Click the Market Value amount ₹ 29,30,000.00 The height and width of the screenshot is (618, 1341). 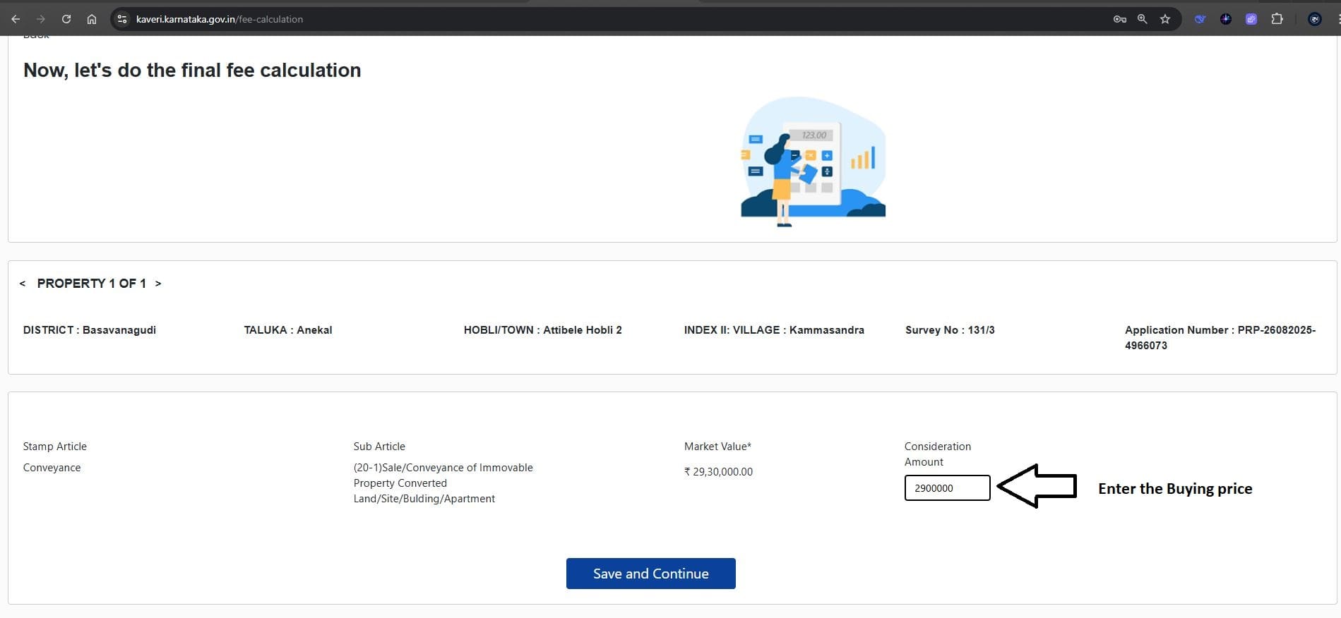718,472
